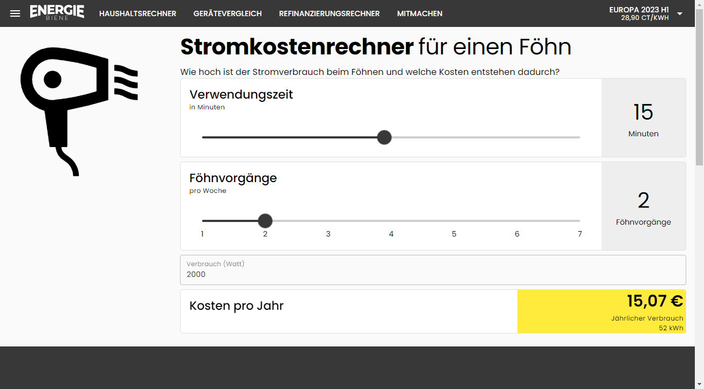Image resolution: width=704 pixels, height=389 pixels.
Task: Set weekly Föhnvorgänge to 5
Action: click(x=454, y=221)
